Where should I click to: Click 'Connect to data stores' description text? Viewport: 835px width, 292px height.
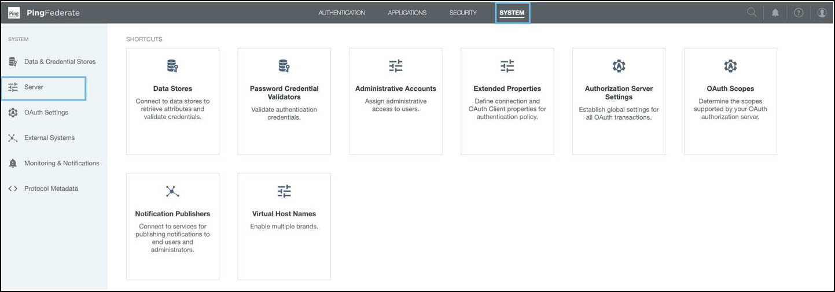coord(172,109)
